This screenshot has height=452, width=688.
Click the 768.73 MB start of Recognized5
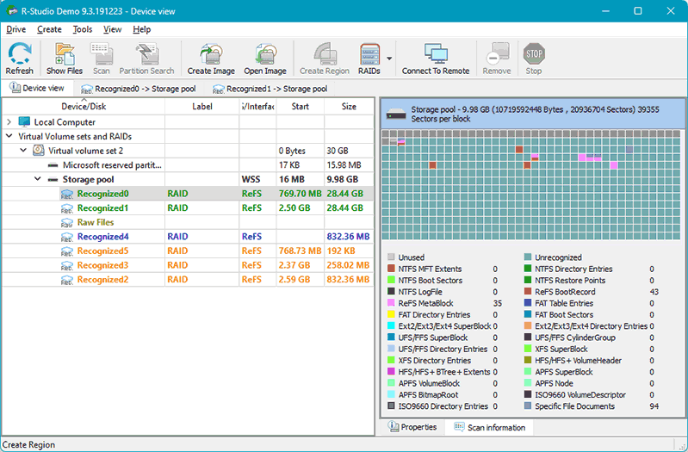[x=301, y=251]
